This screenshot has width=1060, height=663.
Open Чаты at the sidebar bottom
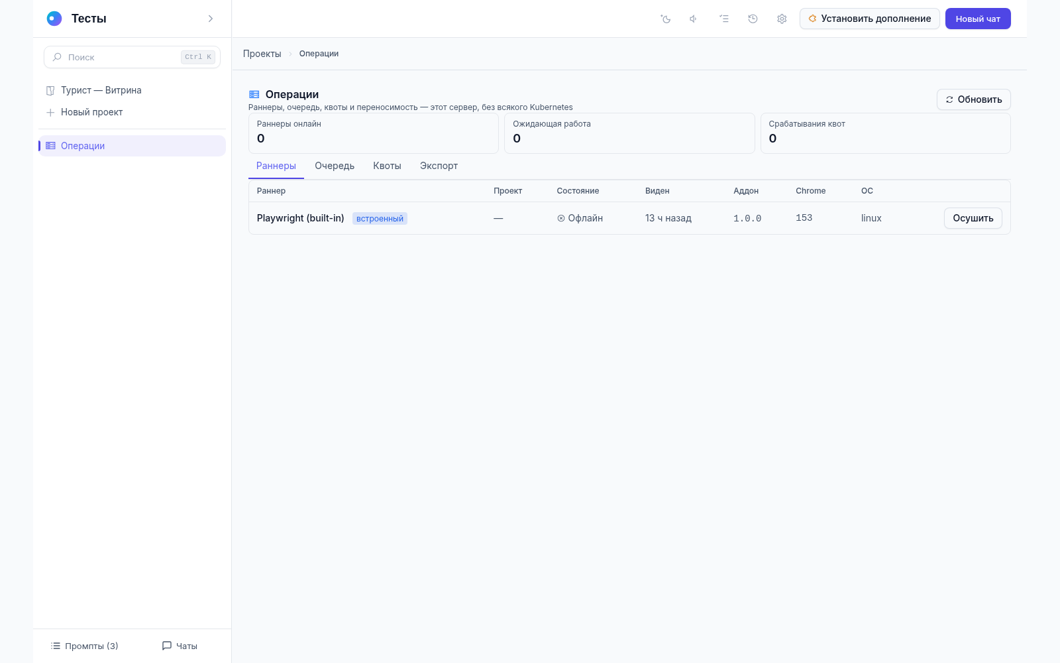pyautogui.click(x=180, y=646)
